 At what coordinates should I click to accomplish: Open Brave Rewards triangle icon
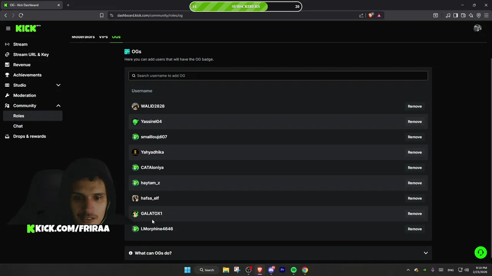tap(379, 15)
